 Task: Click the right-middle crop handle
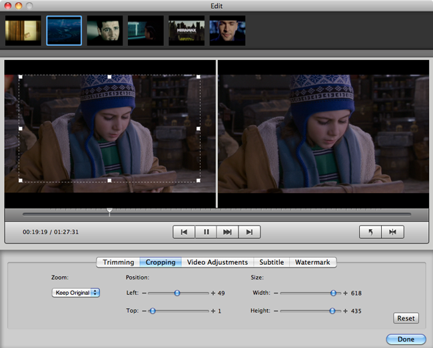coord(199,128)
